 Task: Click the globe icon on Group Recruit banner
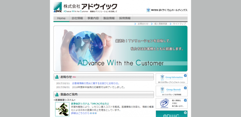tap(185, 88)
